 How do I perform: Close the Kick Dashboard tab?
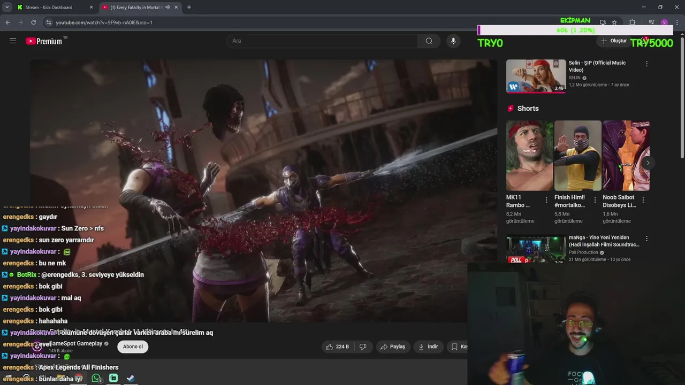(91, 7)
